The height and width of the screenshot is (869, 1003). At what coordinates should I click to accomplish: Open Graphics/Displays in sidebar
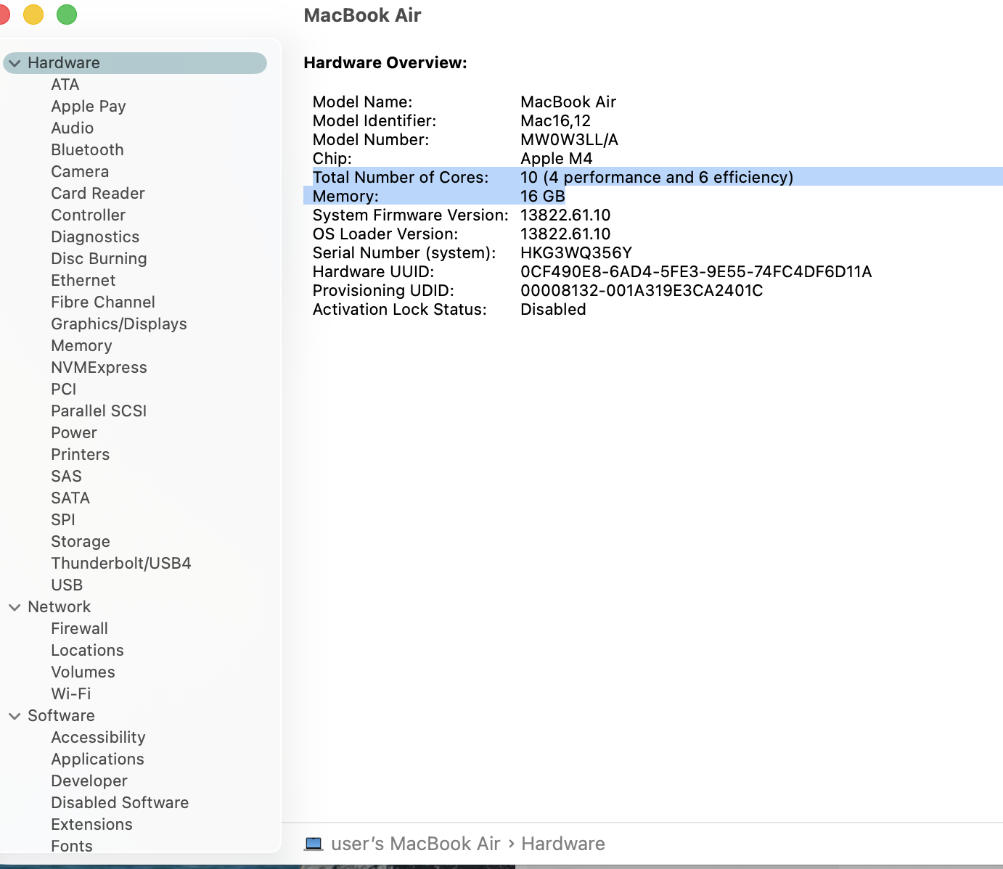pos(118,324)
